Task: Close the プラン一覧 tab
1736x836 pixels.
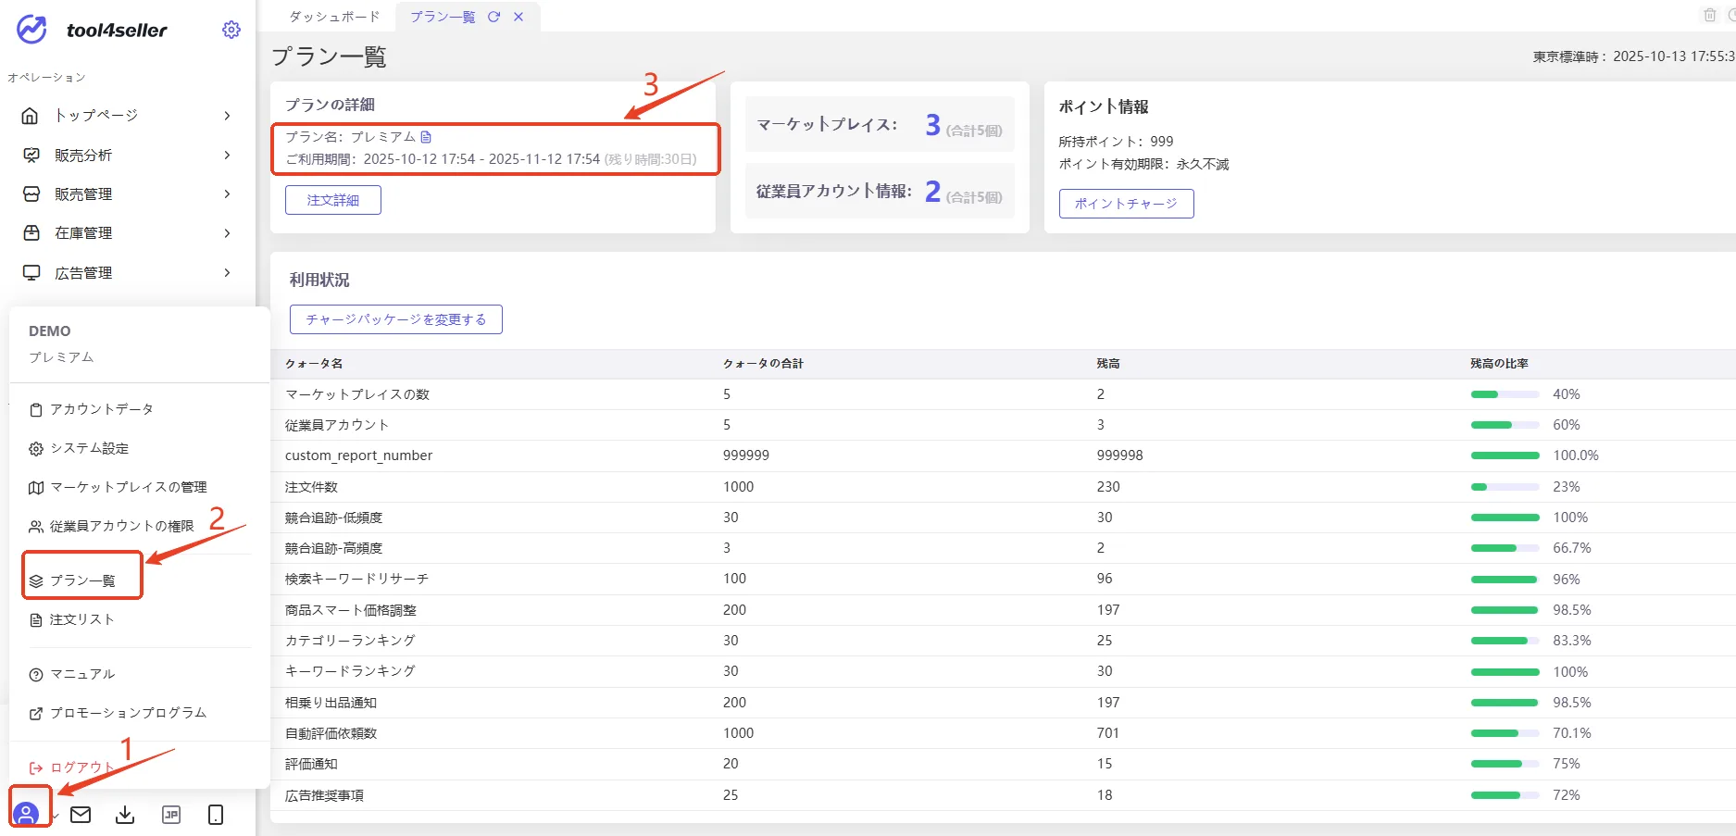Action: pyautogui.click(x=518, y=17)
